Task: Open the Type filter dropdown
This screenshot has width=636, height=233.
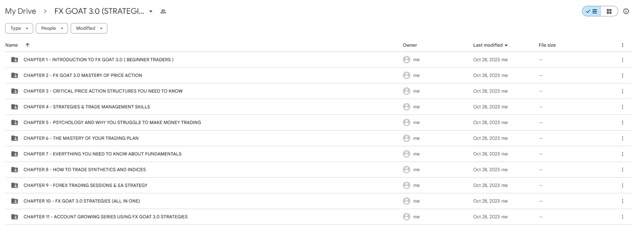Action: (19, 28)
